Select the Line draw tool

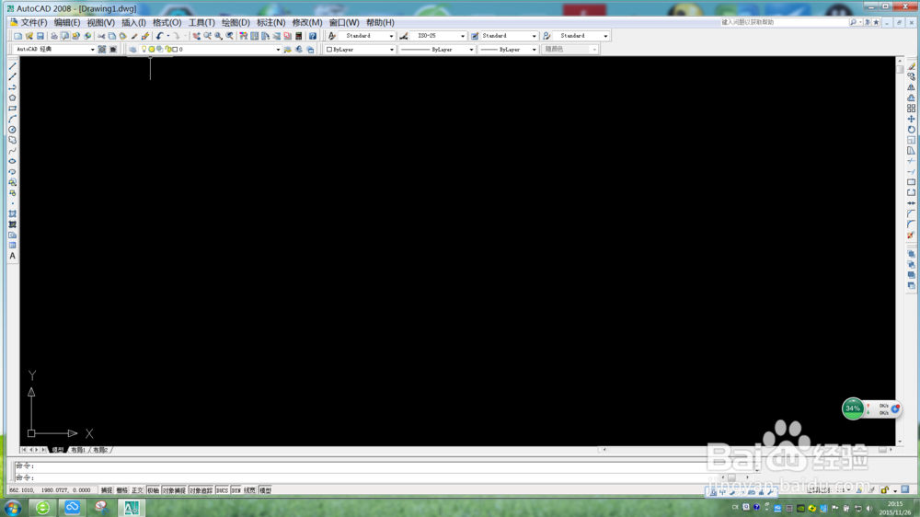click(x=12, y=66)
